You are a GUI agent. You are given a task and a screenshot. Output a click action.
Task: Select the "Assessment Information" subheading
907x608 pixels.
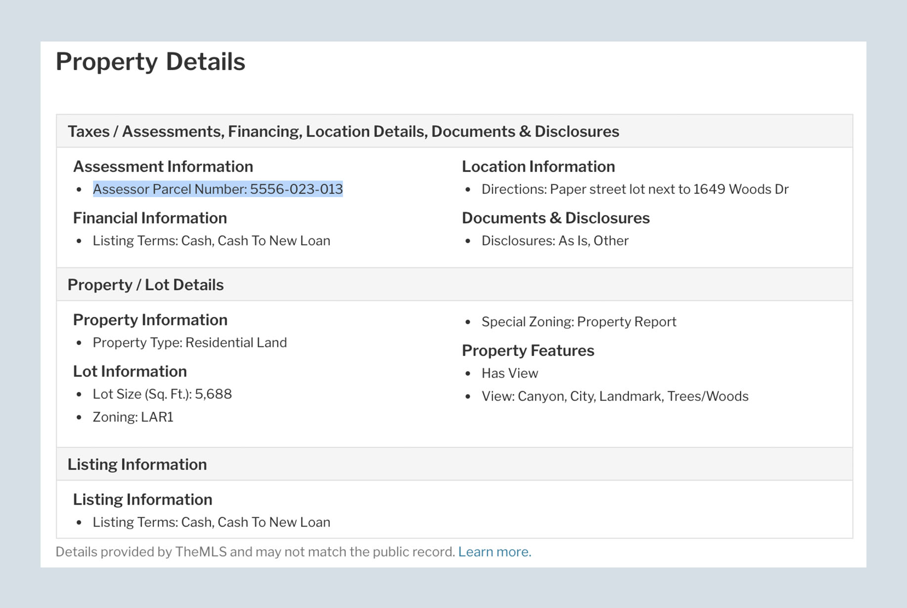163,167
